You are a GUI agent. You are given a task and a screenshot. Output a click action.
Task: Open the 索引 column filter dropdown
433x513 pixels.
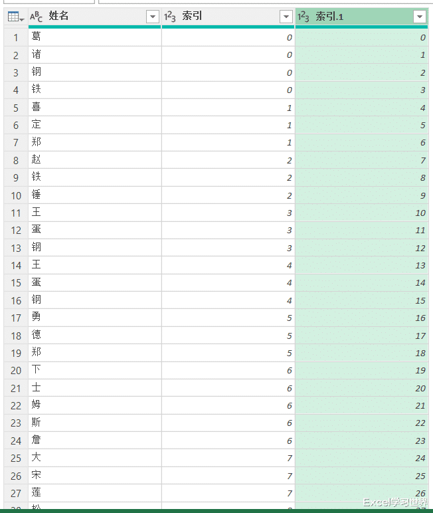click(x=286, y=17)
